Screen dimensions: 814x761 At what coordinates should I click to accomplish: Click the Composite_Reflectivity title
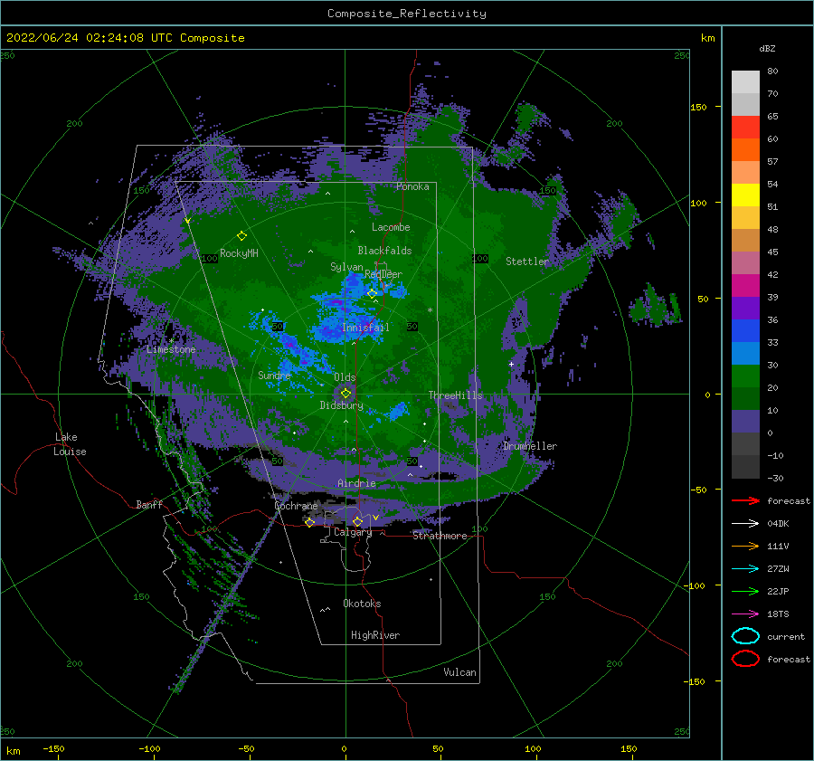(x=407, y=14)
